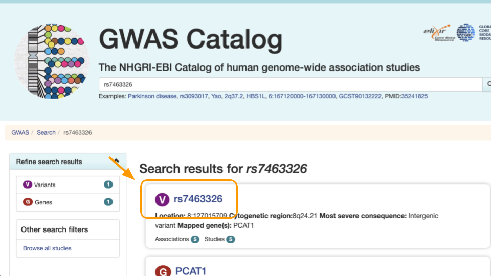491x276 pixels.
Task: Go to the Search breadcrumb link
Action: (46, 133)
